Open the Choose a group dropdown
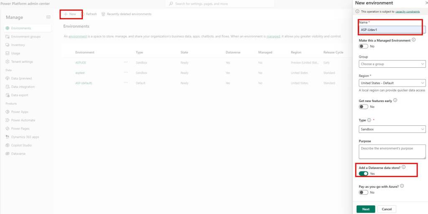This screenshot has height=214, width=428. [x=392, y=64]
